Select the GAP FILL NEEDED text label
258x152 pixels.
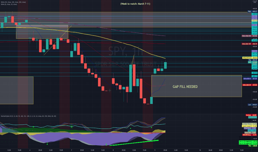(x=185, y=87)
